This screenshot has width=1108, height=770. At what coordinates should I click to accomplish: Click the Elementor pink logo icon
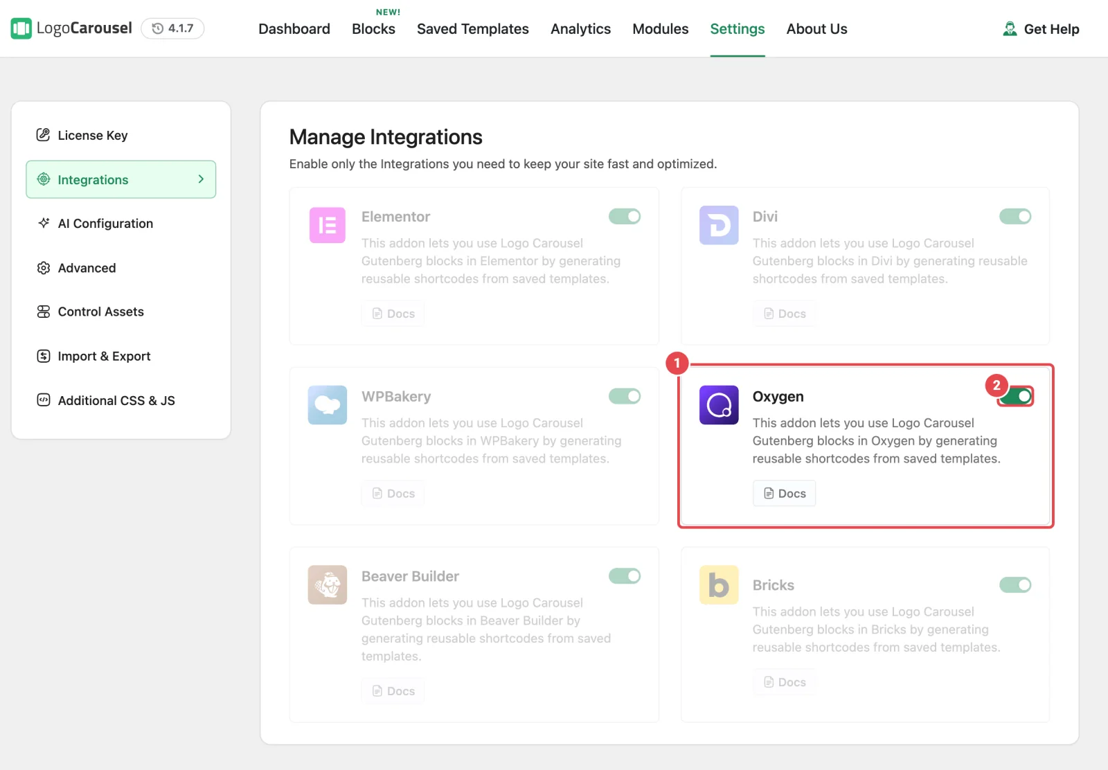click(328, 225)
